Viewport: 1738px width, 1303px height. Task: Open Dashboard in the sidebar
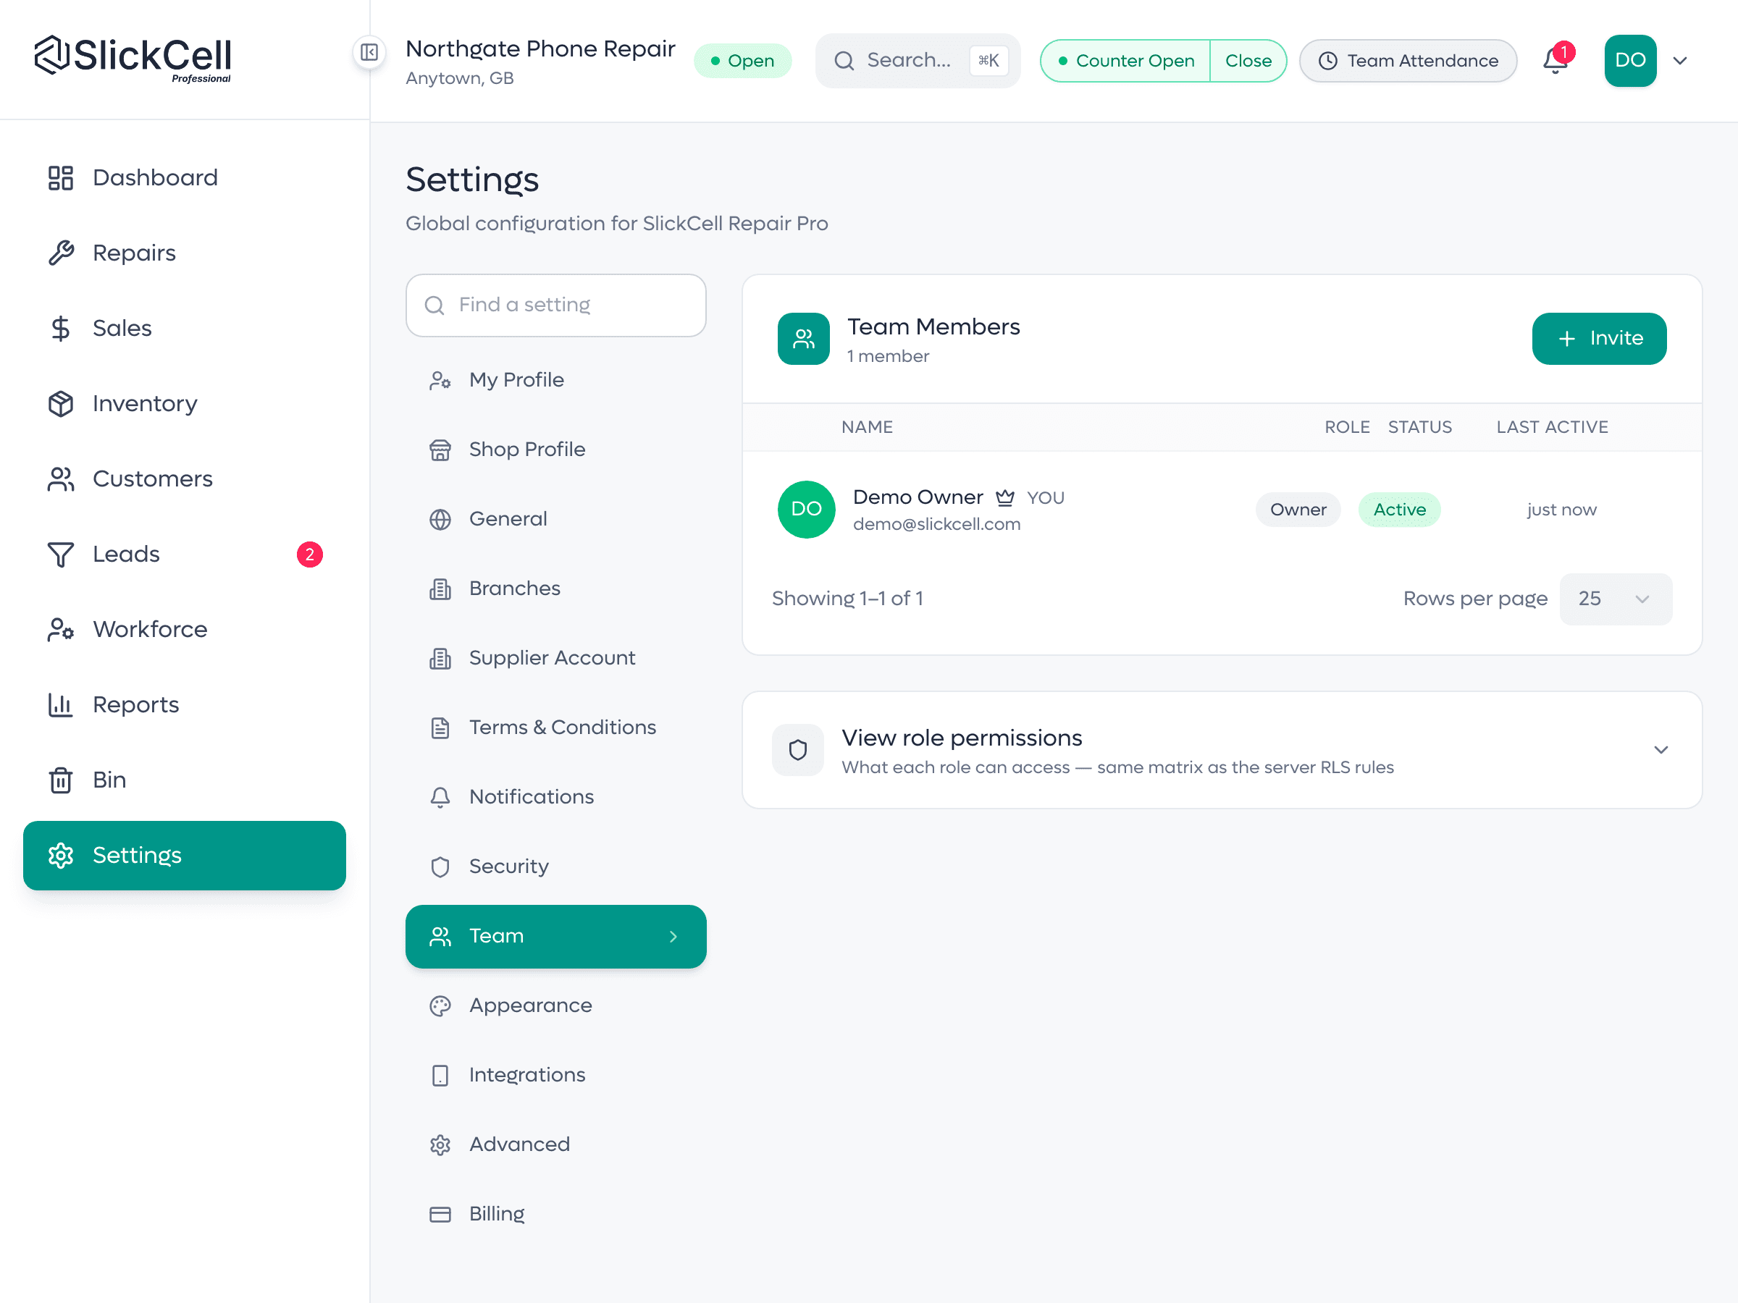click(x=185, y=177)
